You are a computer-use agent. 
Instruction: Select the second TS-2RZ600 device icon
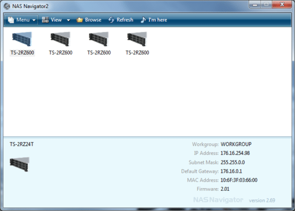[61, 39]
